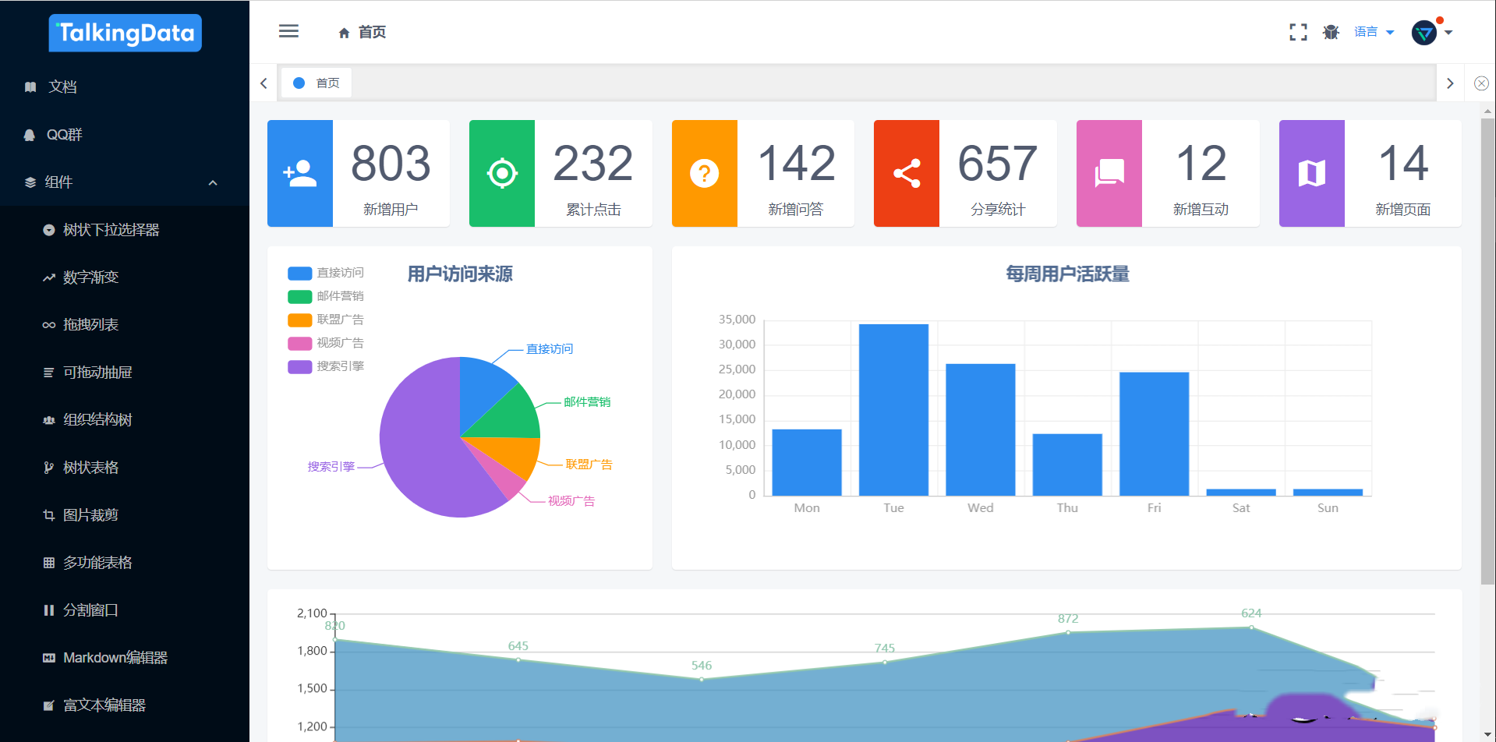Open 拖拽列表 menu item
1496x742 pixels.
pyautogui.click(x=125, y=325)
